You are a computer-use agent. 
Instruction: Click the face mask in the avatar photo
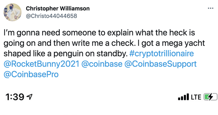(x=11, y=7)
